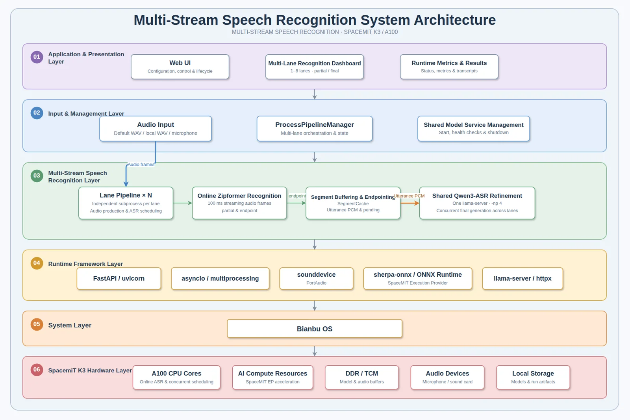This screenshot has height=420, width=630.
Task: Click the 'Utterance PCM' arrow label
Action: coord(409,196)
